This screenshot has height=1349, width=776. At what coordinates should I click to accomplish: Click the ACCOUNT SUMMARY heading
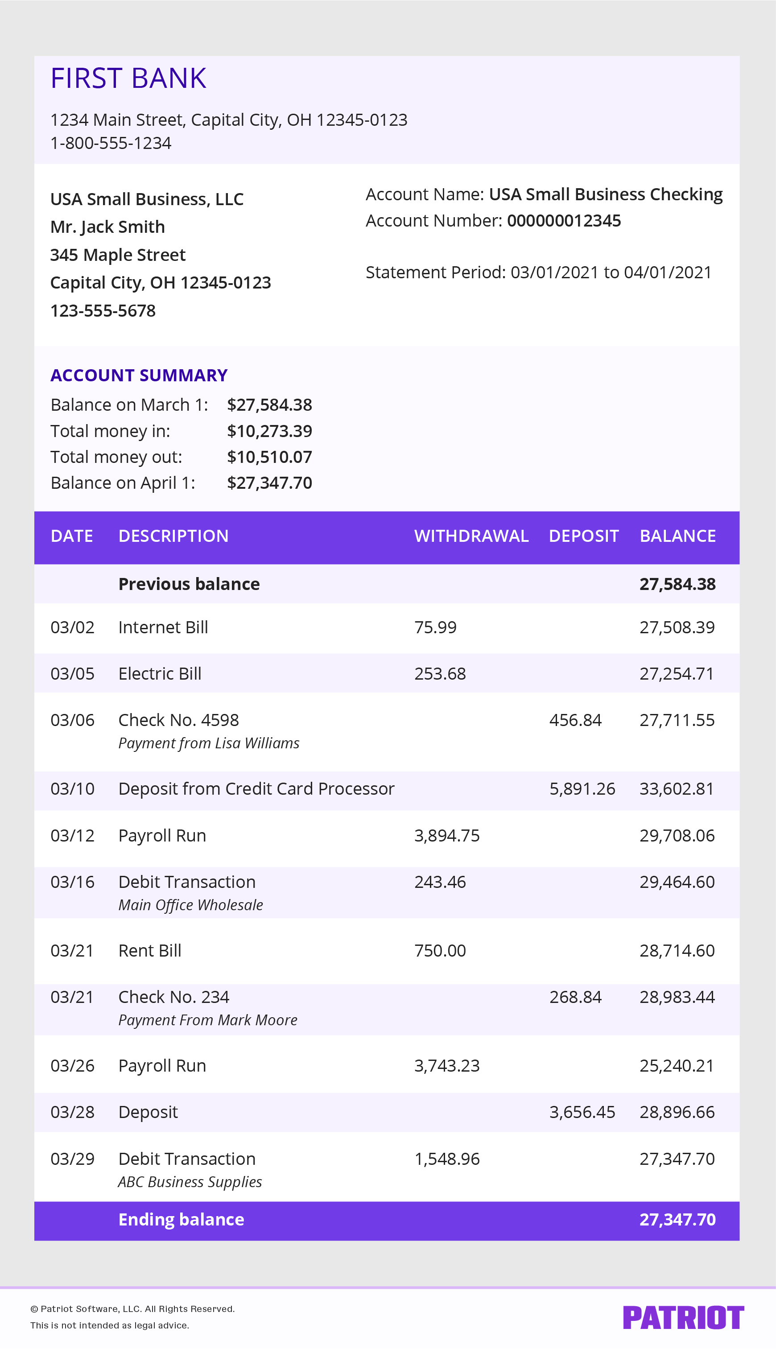pos(138,375)
